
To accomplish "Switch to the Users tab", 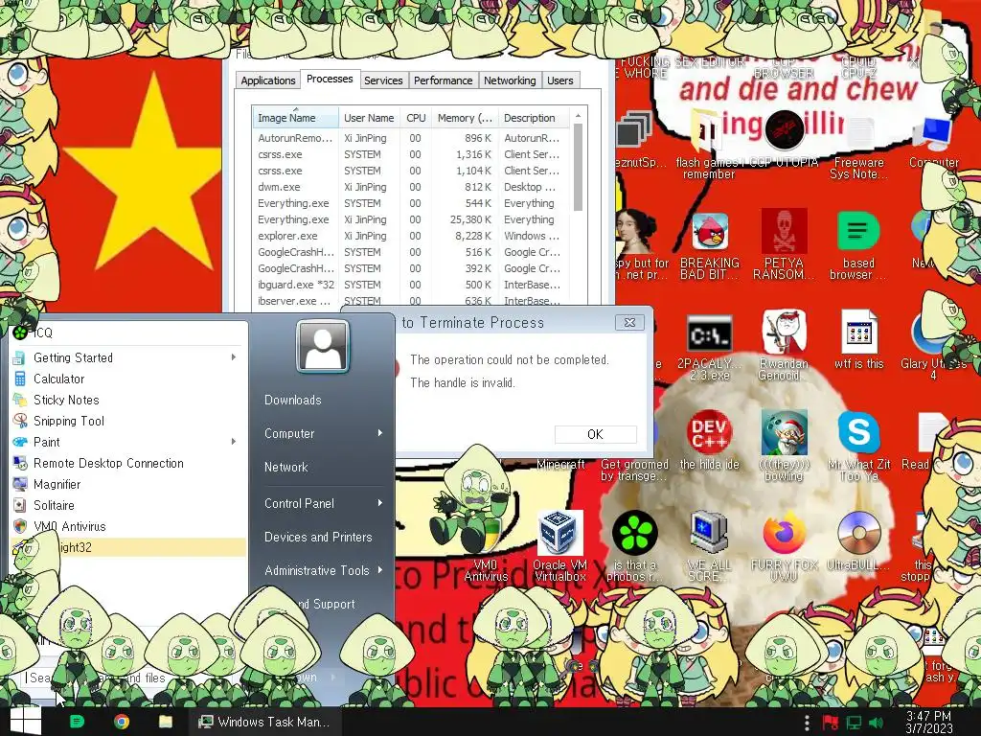I will [x=559, y=80].
